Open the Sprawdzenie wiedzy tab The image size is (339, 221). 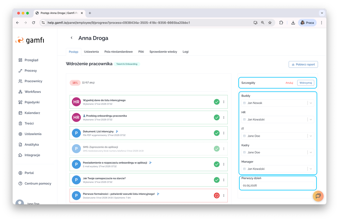[x=163, y=52]
